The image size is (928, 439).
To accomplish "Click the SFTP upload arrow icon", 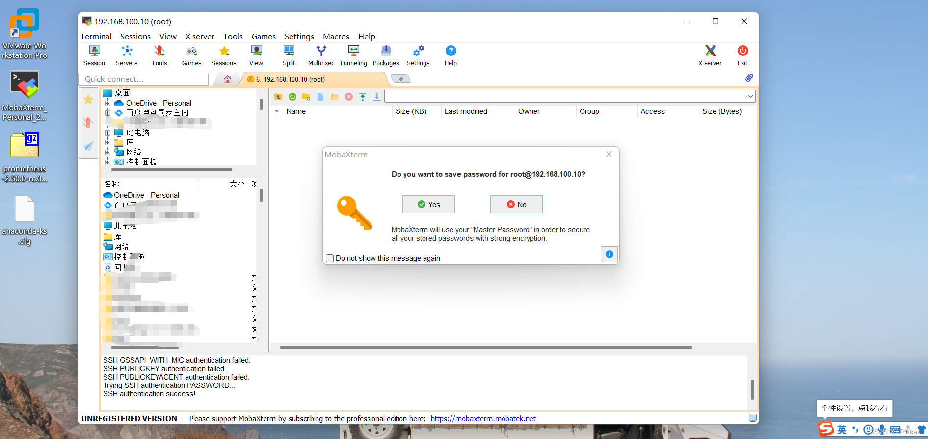I will click(x=363, y=97).
